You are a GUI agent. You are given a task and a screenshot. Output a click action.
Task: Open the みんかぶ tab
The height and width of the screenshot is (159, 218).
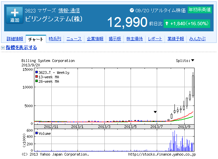point(197,39)
